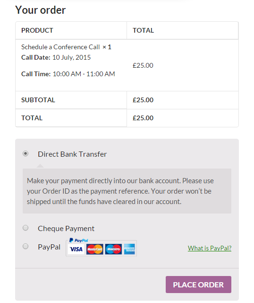This screenshot has height=303, width=254.
Task: Click the Cheque Payment label text
Action: coord(66,229)
